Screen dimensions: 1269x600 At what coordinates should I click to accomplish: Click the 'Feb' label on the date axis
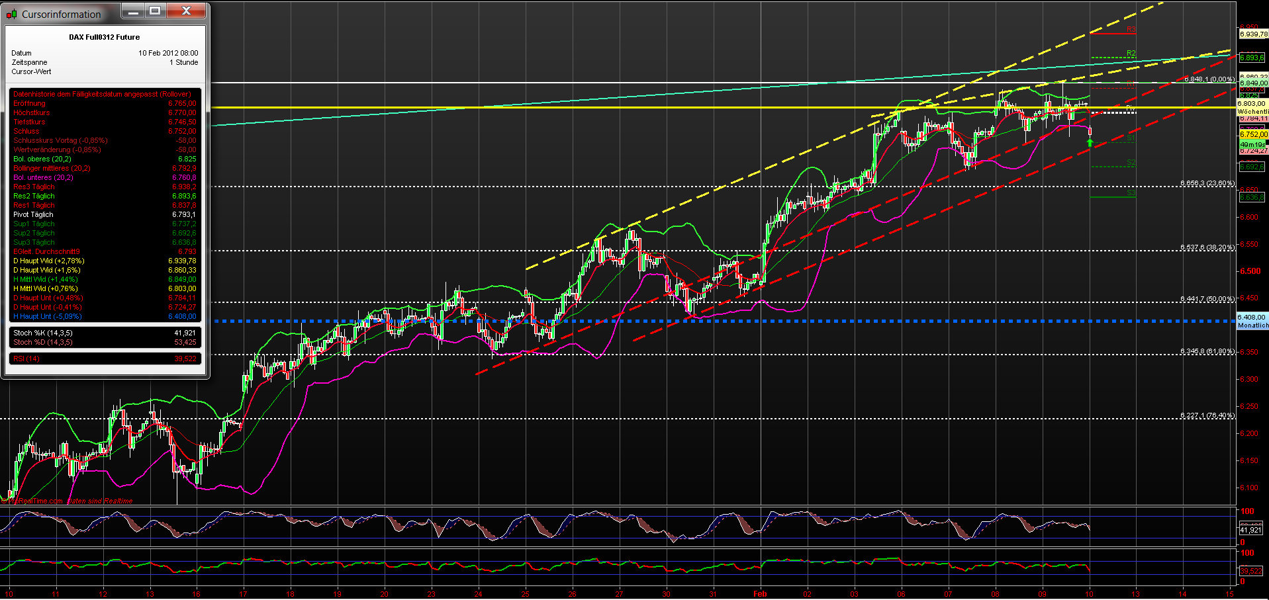click(760, 593)
